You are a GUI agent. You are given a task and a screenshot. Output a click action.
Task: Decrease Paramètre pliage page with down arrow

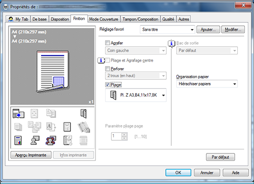[124, 138]
